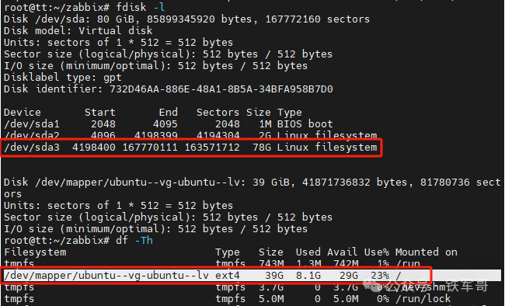505x306 pixels.
Task: Click the 'fdisk -l' command text
Action: (x=140, y=7)
